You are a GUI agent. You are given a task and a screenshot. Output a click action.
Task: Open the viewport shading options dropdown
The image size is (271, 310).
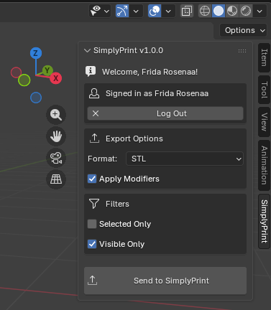pos(259,11)
